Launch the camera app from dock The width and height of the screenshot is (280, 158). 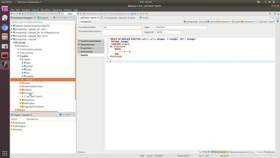(x=5, y=47)
